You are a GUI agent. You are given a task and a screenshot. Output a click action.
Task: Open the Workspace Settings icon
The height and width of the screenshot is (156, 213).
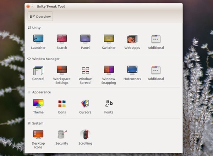tap(62, 70)
